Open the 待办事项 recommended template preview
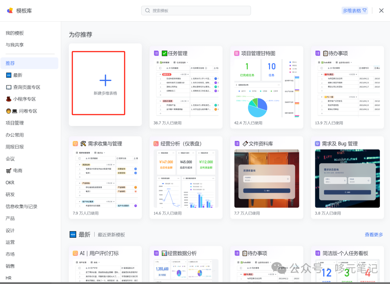This screenshot has width=390, height=284. pos(347,87)
